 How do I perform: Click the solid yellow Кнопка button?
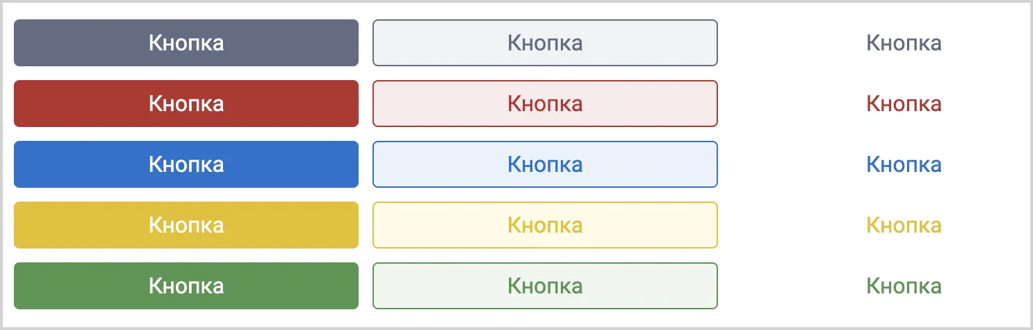[x=186, y=225]
